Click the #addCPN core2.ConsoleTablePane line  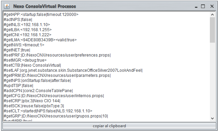[x=38, y=91]
